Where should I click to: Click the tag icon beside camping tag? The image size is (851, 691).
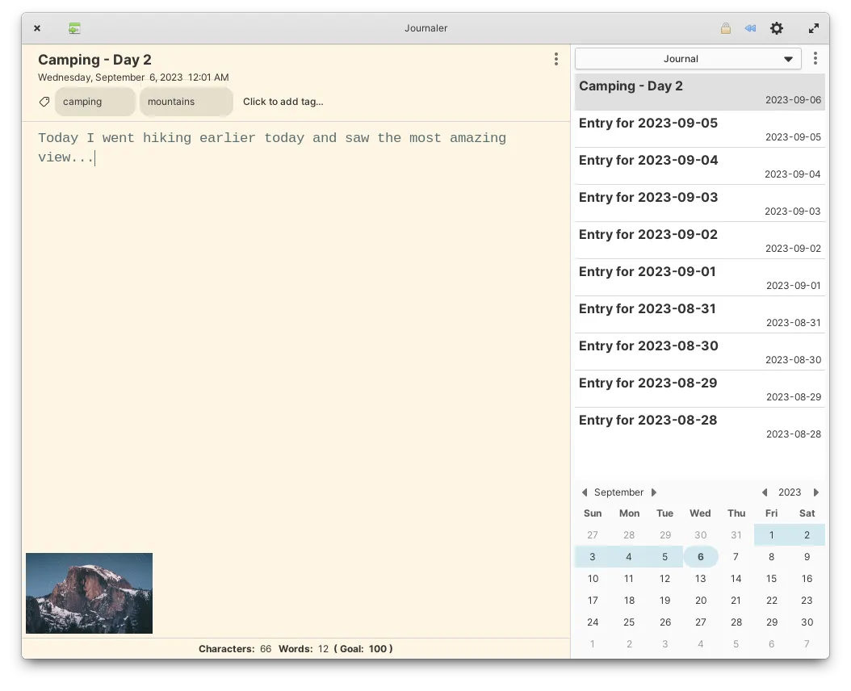pos(44,102)
